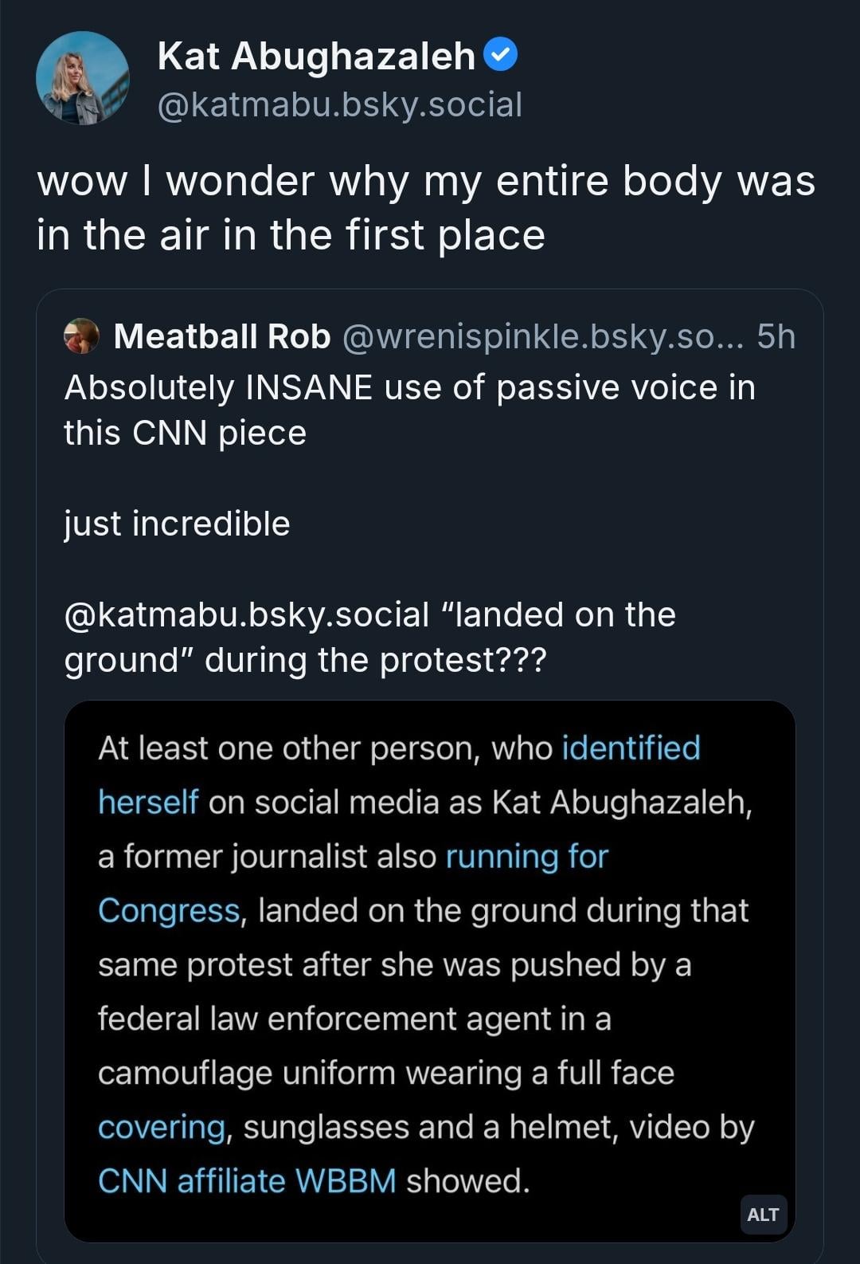Click the "federal law enforcement agent" line in the screenshot
Screen dimensions: 860x1264
(354, 1019)
